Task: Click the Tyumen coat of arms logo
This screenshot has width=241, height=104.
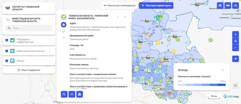Action: 8,8
